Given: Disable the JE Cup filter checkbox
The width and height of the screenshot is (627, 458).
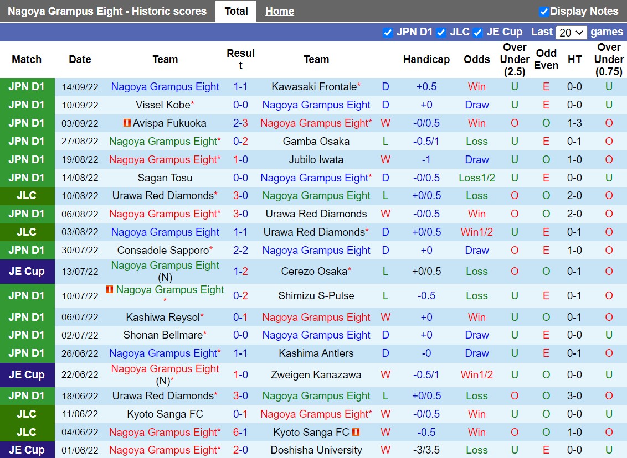Looking at the screenshot, I should [x=477, y=33].
